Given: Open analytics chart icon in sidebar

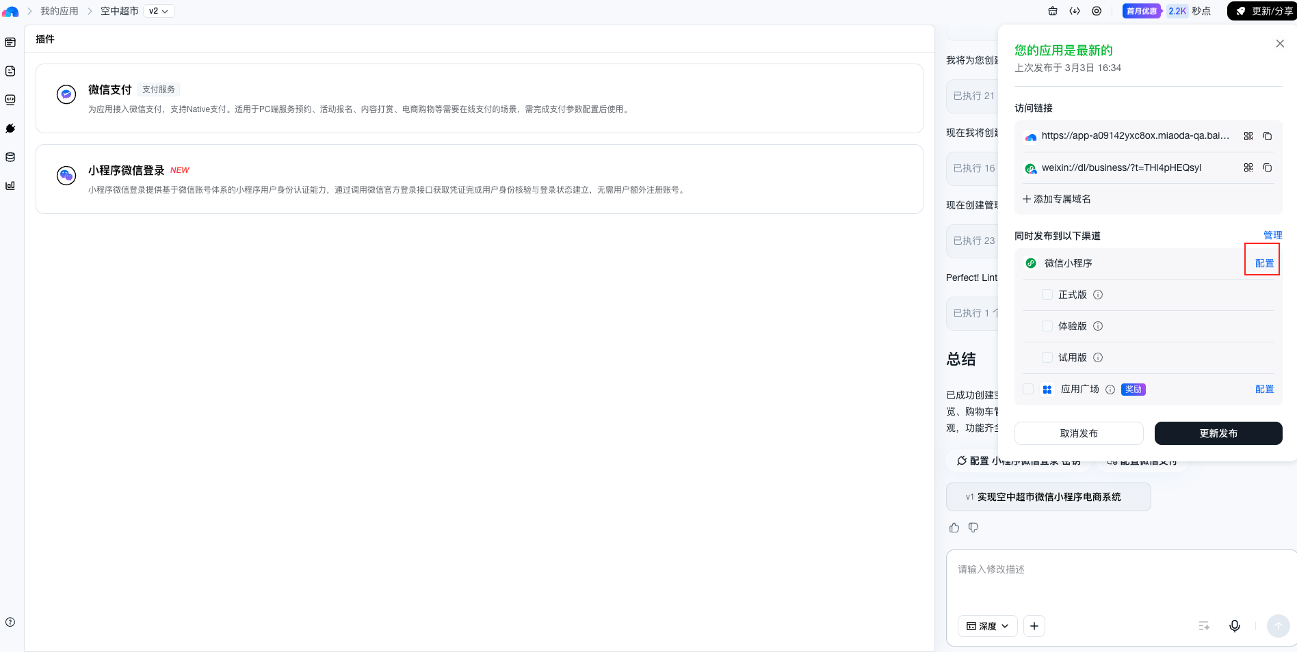Looking at the screenshot, I should click(x=10, y=185).
